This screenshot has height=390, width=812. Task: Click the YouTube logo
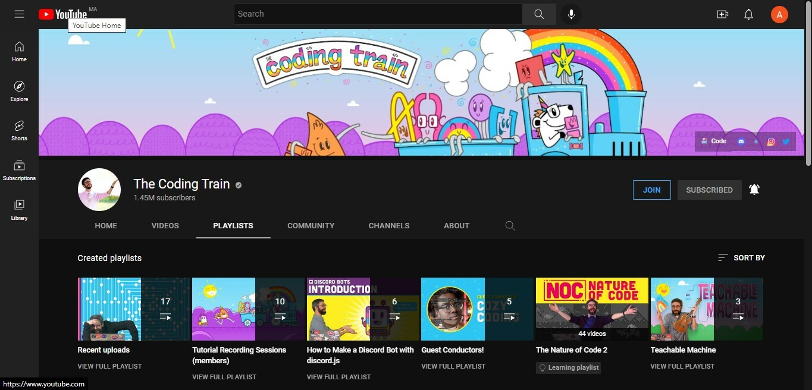(62, 14)
